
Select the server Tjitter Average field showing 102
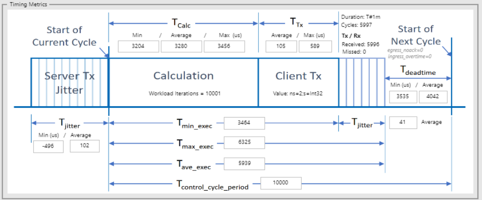(85, 146)
